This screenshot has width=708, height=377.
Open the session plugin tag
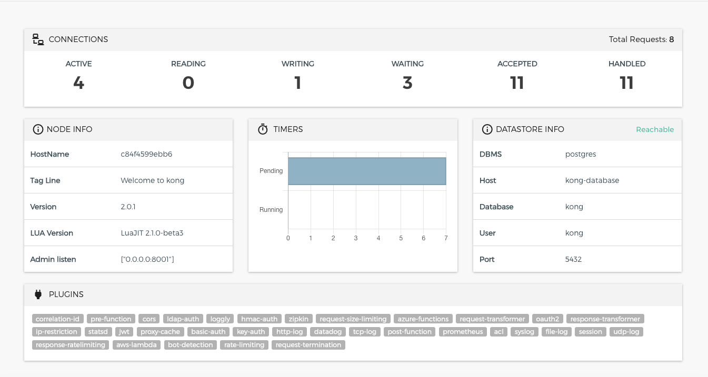pos(590,332)
